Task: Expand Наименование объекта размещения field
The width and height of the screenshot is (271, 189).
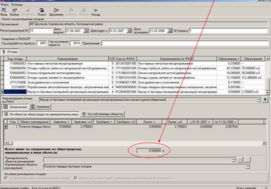Action: (x=247, y=166)
